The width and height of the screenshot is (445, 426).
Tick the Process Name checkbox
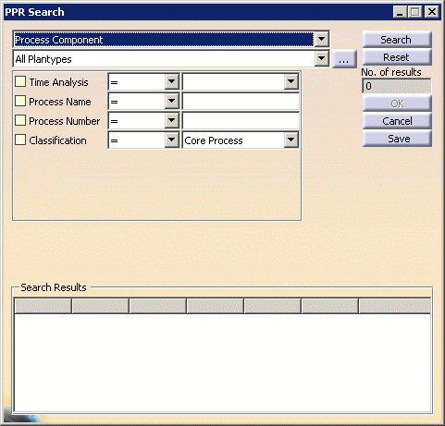coord(20,101)
